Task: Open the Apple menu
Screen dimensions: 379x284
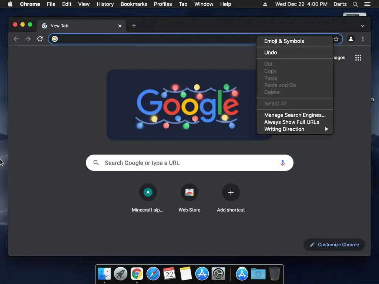Action: pyautogui.click(x=10, y=4)
